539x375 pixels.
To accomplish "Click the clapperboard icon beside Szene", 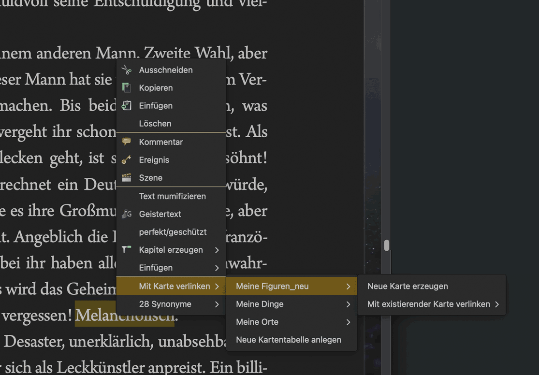I will [x=127, y=177].
